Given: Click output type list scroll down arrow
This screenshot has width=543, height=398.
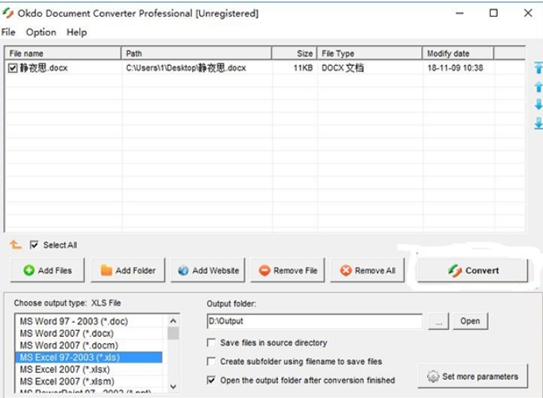Looking at the screenshot, I should click(173, 386).
